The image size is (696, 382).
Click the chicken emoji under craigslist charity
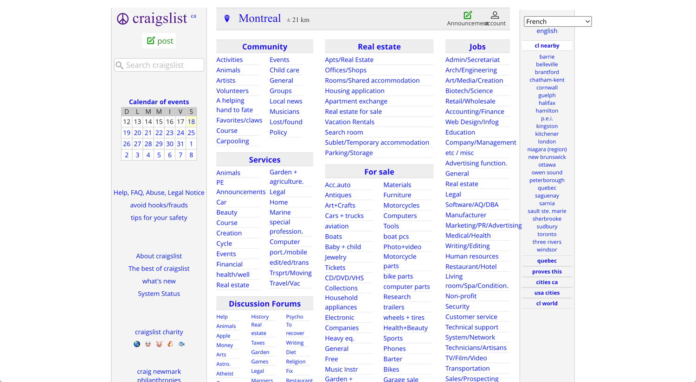170,344
